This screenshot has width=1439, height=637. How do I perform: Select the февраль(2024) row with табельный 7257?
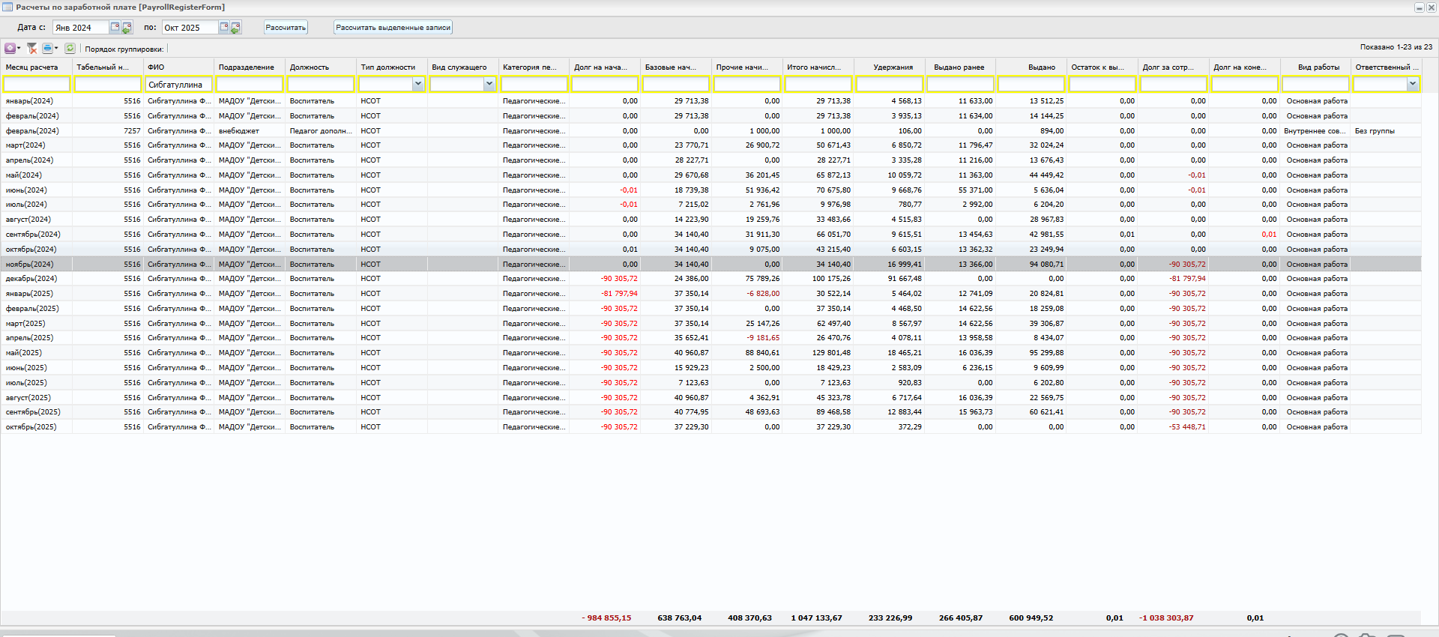711,130
